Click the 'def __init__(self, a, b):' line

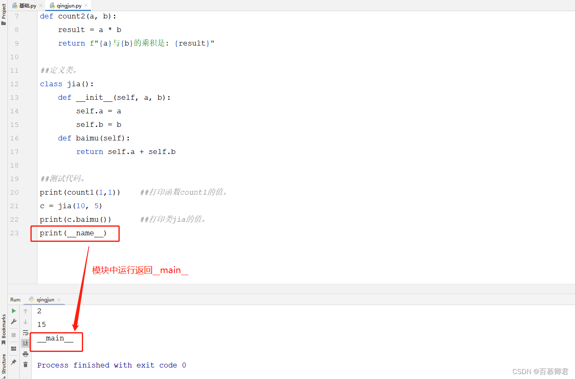pyautogui.click(x=114, y=97)
